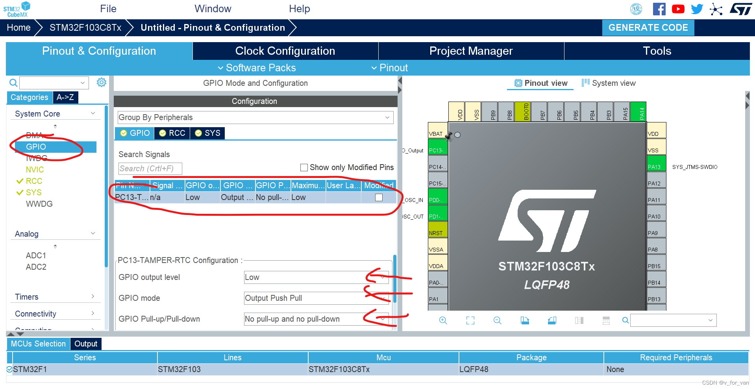Image resolution: width=755 pixels, height=389 pixels.
Task: Select NVIC in System Core list
Action: pos(35,170)
